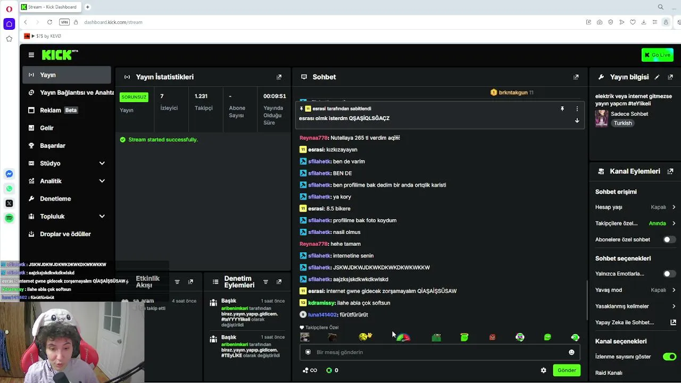Open X (Twitter) in Opera sidebar
This screenshot has width=681, height=383.
tap(9, 203)
